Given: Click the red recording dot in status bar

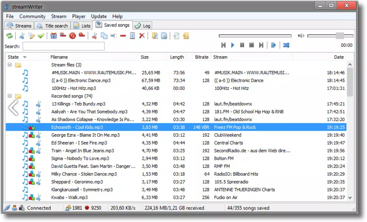Looking at the screenshot, I should (87, 208).
